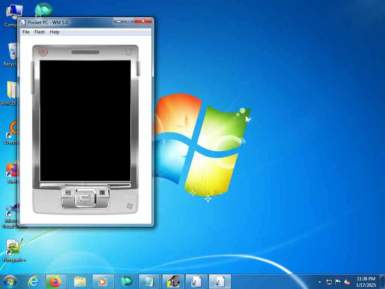This screenshot has width=385, height=289.
Task: Open the Action Center flag icon
Action: click(338, 282)
